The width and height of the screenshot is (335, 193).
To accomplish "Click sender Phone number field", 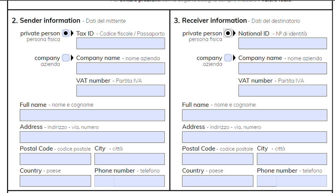I will point(129,181).
